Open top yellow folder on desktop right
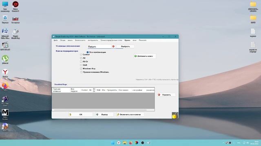This screenshot has width=261, height=146. click(253, 6)
